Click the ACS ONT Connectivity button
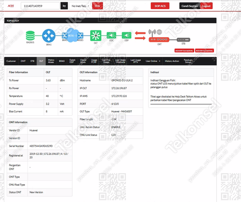241x202 pixels. (x=184, y=51)
